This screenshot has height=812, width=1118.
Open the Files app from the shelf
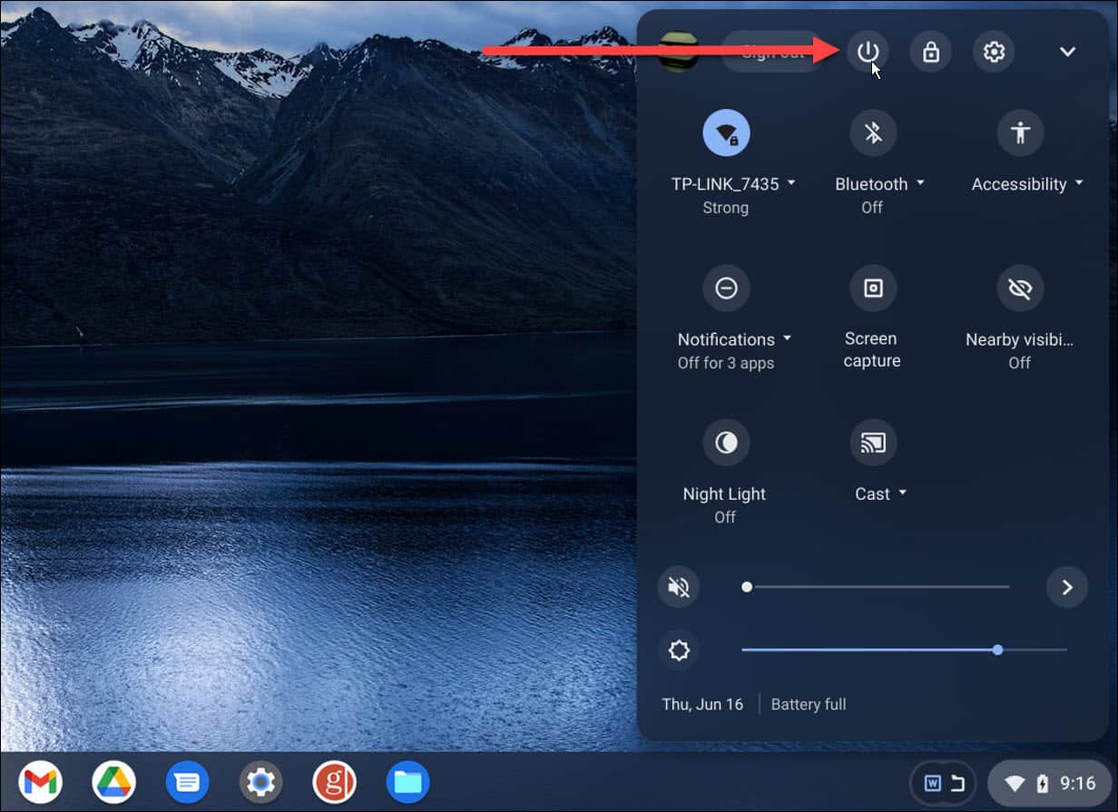click(407, 782)
